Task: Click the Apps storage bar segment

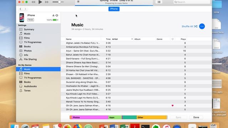Action: click(115, 117)
